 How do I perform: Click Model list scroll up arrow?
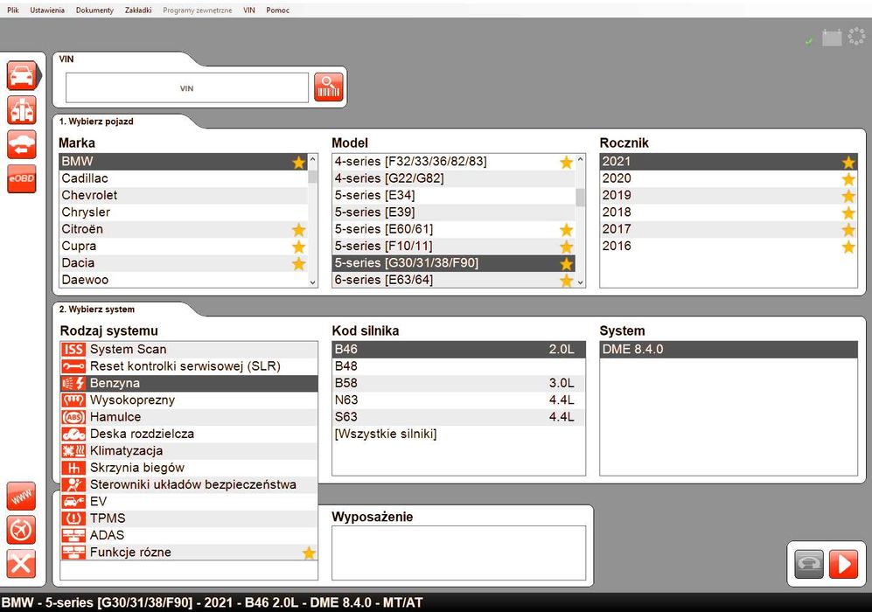pos(581,159)
